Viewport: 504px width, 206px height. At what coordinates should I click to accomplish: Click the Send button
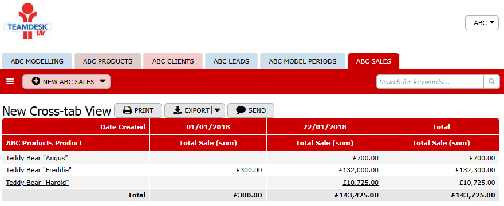[251, 110]
